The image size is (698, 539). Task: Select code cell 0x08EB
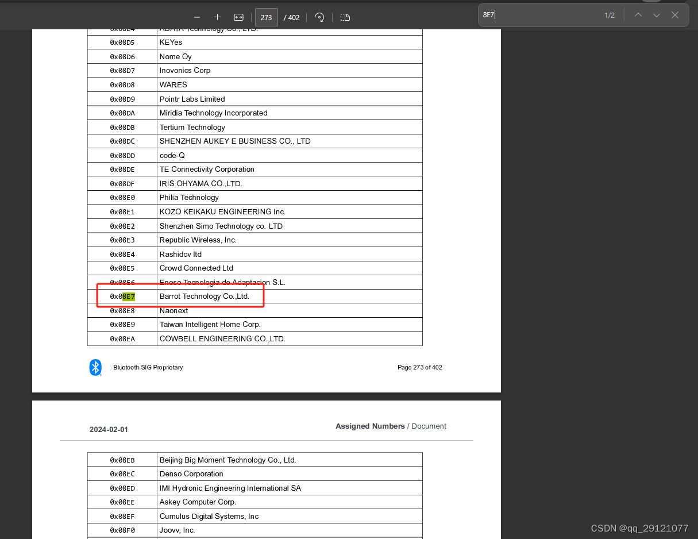point(122,460)
